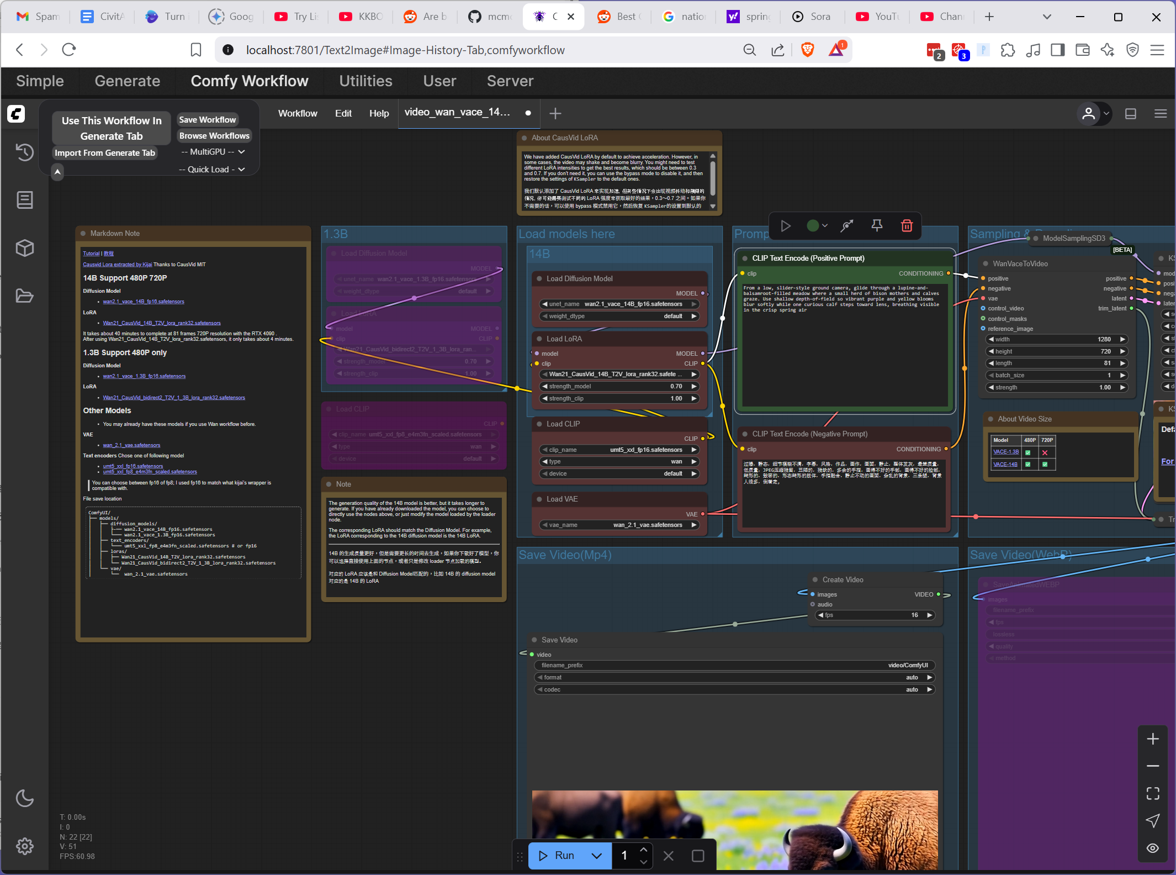Open the node library cube icon

click(x=24, y=248)
